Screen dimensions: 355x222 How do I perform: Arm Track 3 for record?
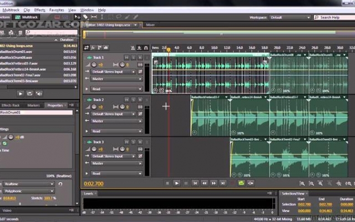click(140, 142)
